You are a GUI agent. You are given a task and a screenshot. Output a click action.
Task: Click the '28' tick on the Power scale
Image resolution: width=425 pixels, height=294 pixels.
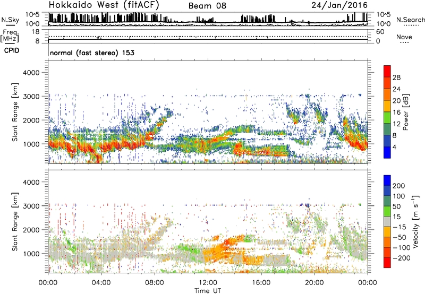point(396,77)
